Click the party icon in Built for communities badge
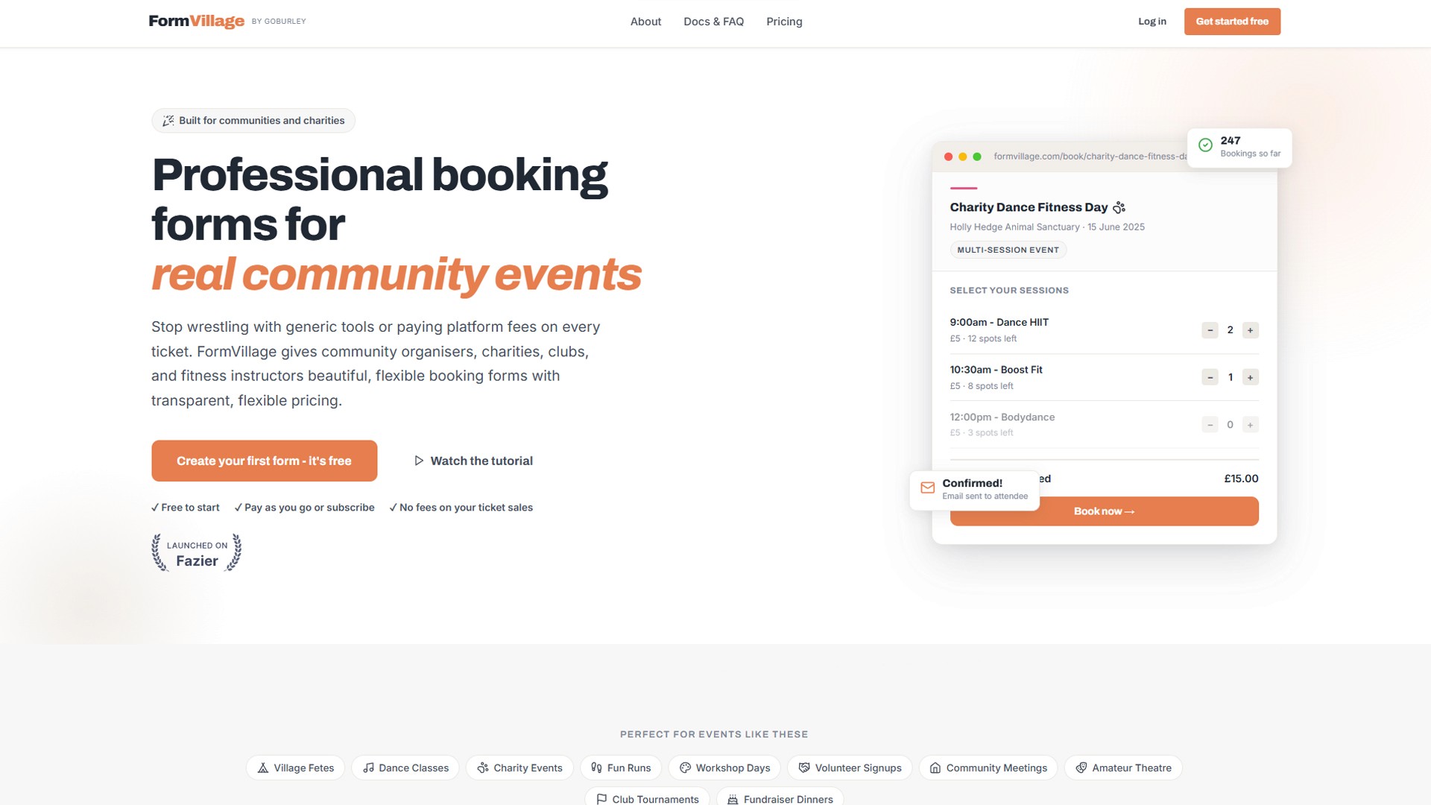Viewport: 1431px width, 805px height. point(168,121)
